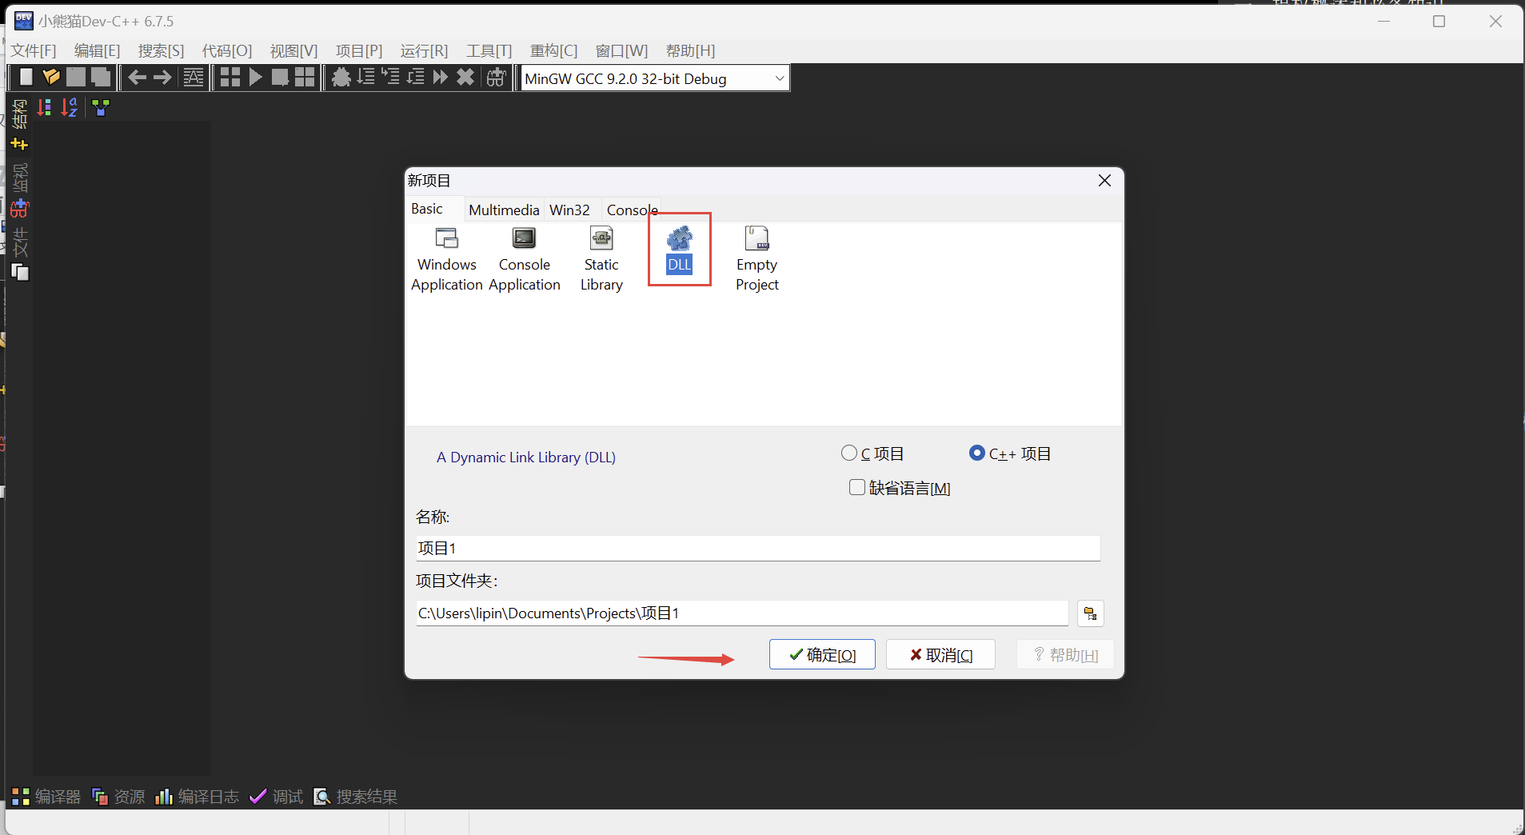The width and height of the screenshot is (1525, 835).
Task: Open the 搜索[S] menu
Action: [x=162, y=50]
